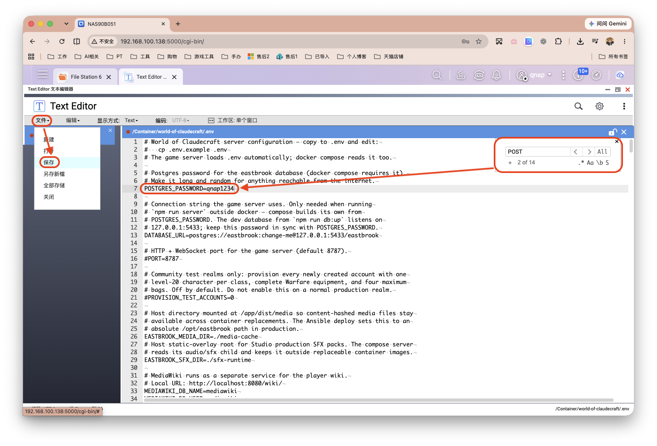The image size is (657, 446).
Task: Open QTS search magnifier in the purple bar
Action: click(437, 75)
